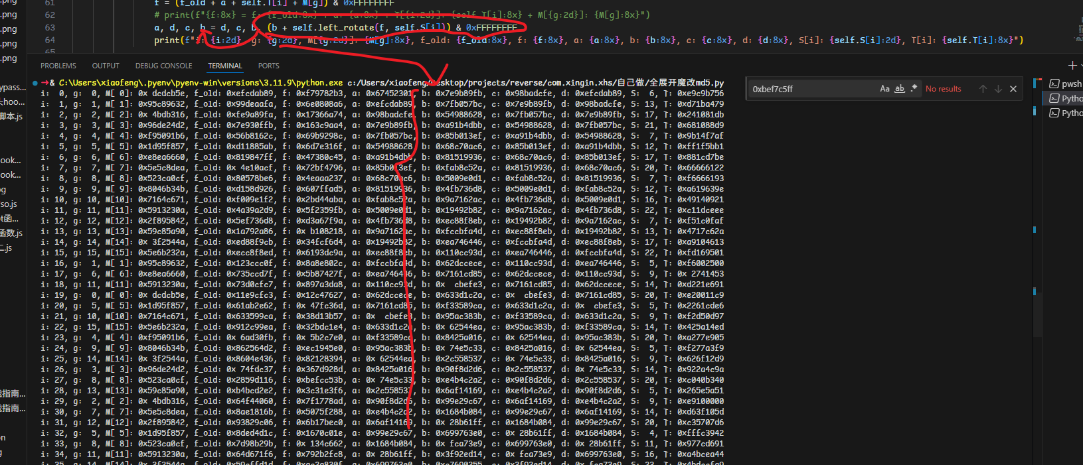The image size is (1083, 465).
Task: Switch to the PROBLEMS panel tab
Action: (x=58, y=66)
